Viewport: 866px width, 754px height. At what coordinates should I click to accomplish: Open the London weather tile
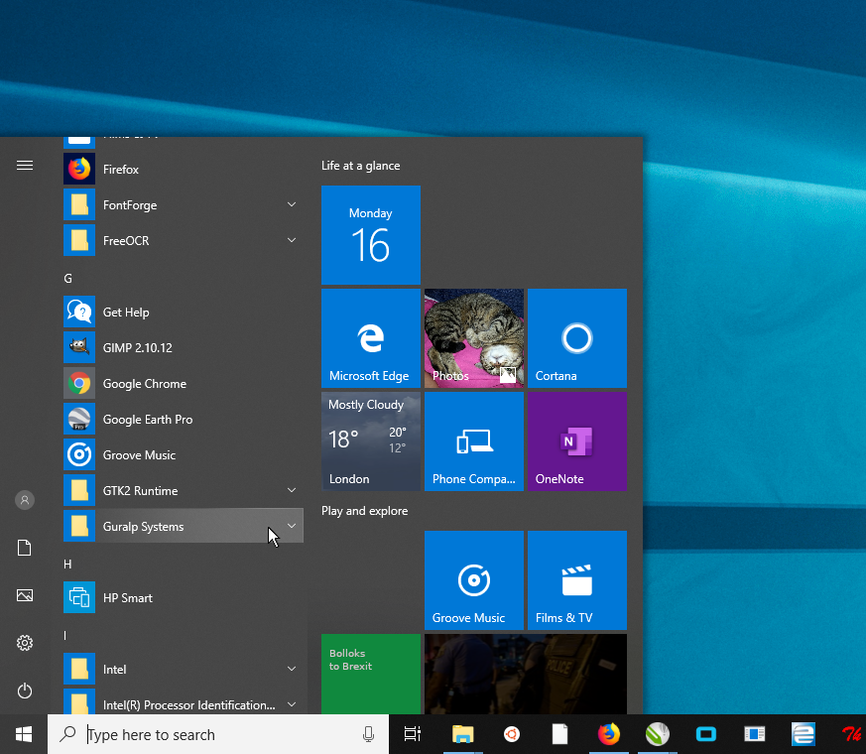coord(371,441)
